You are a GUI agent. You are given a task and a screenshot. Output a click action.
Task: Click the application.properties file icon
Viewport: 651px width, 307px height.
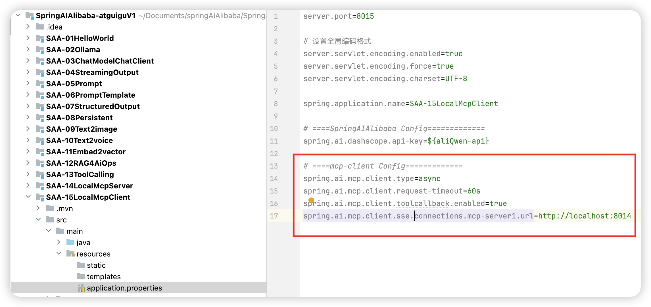click(81, 288)
